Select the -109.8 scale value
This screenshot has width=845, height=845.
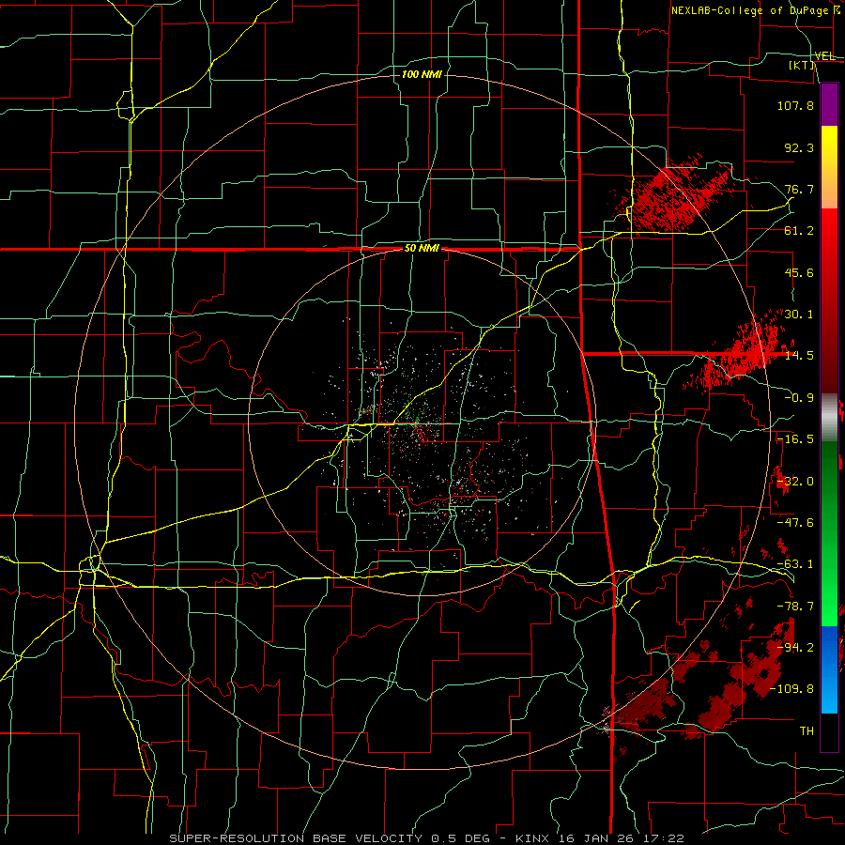(x=791, y=689)
